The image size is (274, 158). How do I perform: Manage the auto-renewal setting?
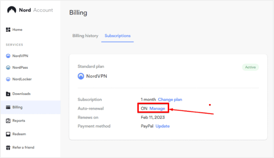(x=157, y=108)
